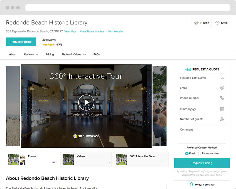
Task: Go to next gallery photo arrow
Action: coord(162,108)
